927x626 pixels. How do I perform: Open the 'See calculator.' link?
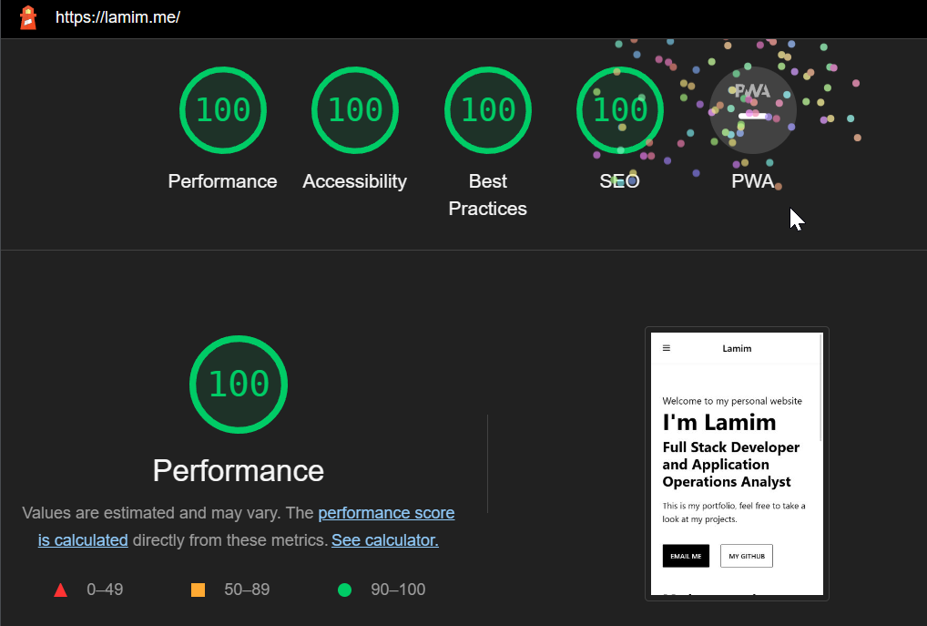pyautogui.click(x=385, y=540)
